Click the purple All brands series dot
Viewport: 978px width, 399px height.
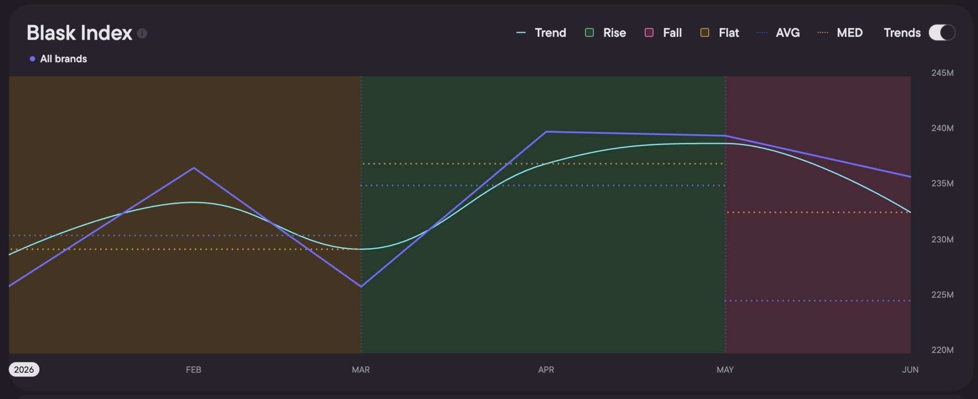coord(32,59)
